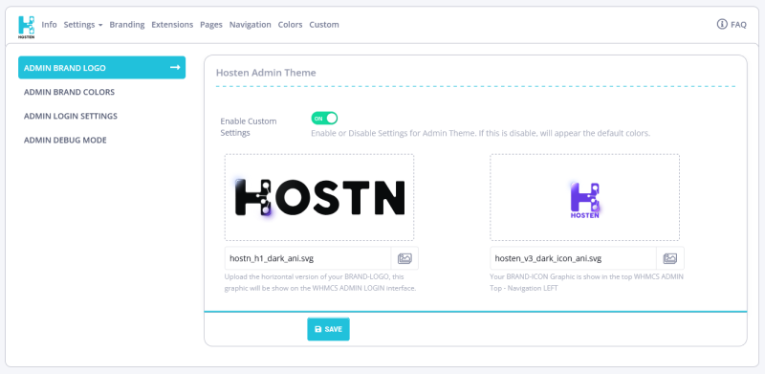The width and height of the screenshot is (765, 374).
Task: Open the Custom menu item
Action: [324, 25]
